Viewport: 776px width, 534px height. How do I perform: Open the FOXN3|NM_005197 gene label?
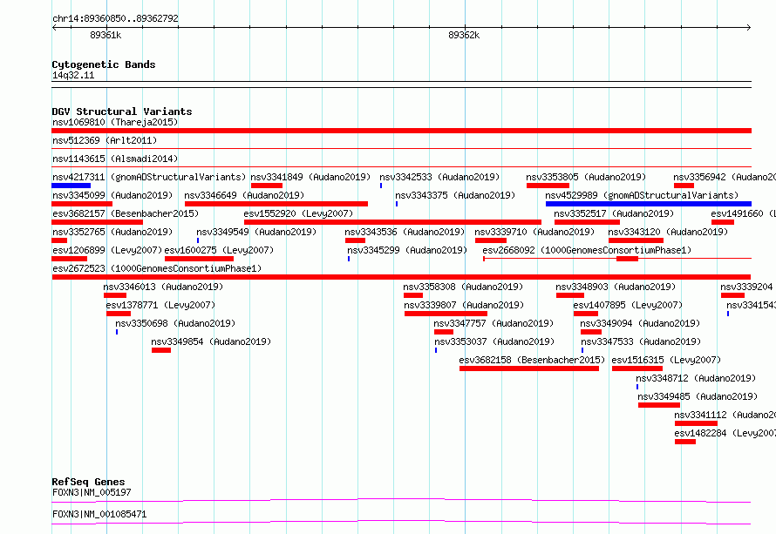92,492
